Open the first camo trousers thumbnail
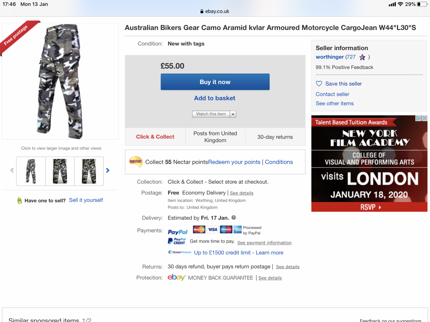This screenshot has height=322, width=430. pos(31,171)
